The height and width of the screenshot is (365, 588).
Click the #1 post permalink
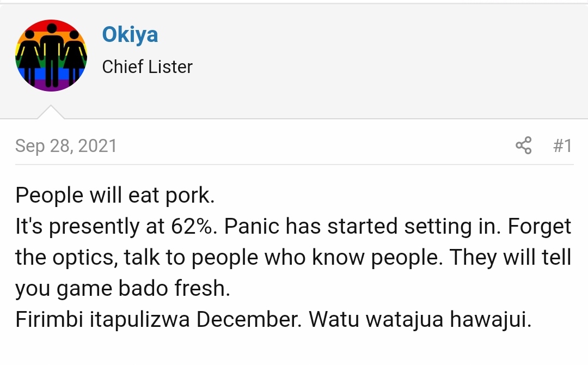coord(562,145)
